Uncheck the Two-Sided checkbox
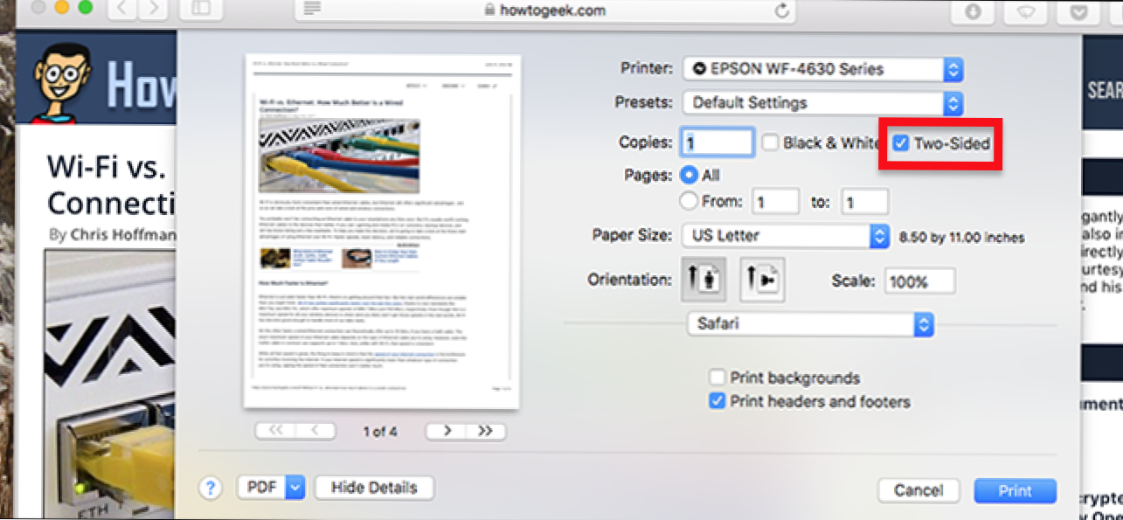Screen dimensions: 1123x520 pyautogui.click(x=901, y=143)
